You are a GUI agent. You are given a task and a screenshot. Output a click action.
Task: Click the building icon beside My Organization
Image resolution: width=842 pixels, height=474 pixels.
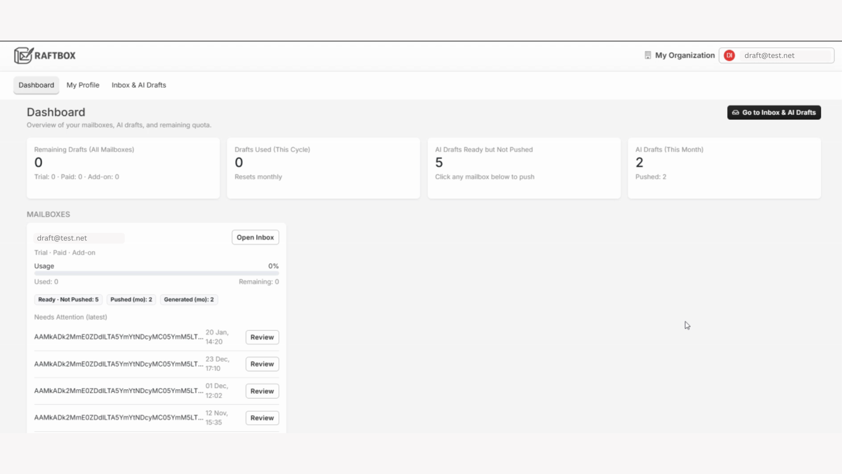(x=648, y=55)
